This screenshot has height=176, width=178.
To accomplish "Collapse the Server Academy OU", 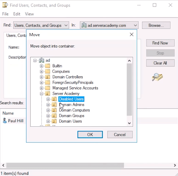I will point(42,94).
